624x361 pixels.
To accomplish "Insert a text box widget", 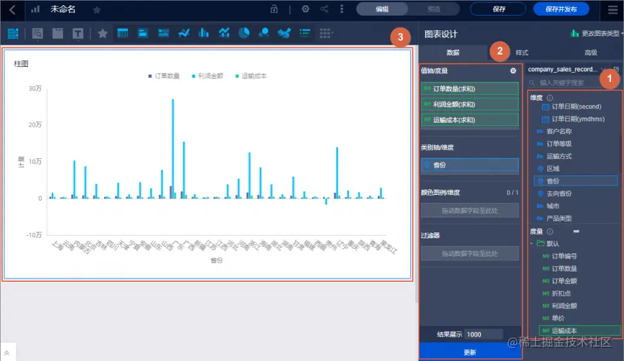I will point(78,34).
